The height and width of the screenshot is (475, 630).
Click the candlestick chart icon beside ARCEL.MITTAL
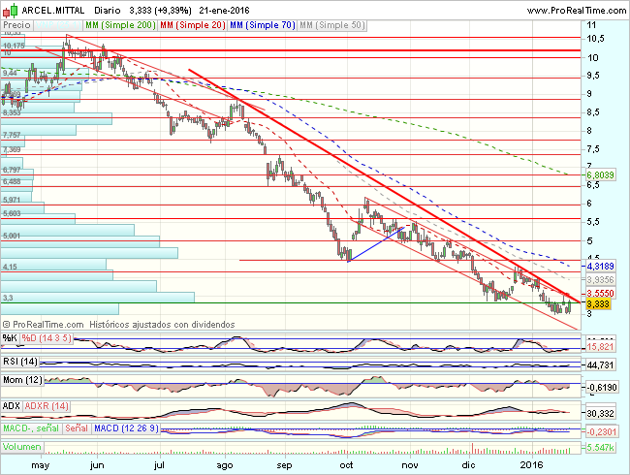(x=11, y=10)
